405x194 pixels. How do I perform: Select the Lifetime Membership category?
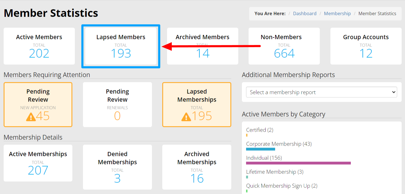pos(275,172)
